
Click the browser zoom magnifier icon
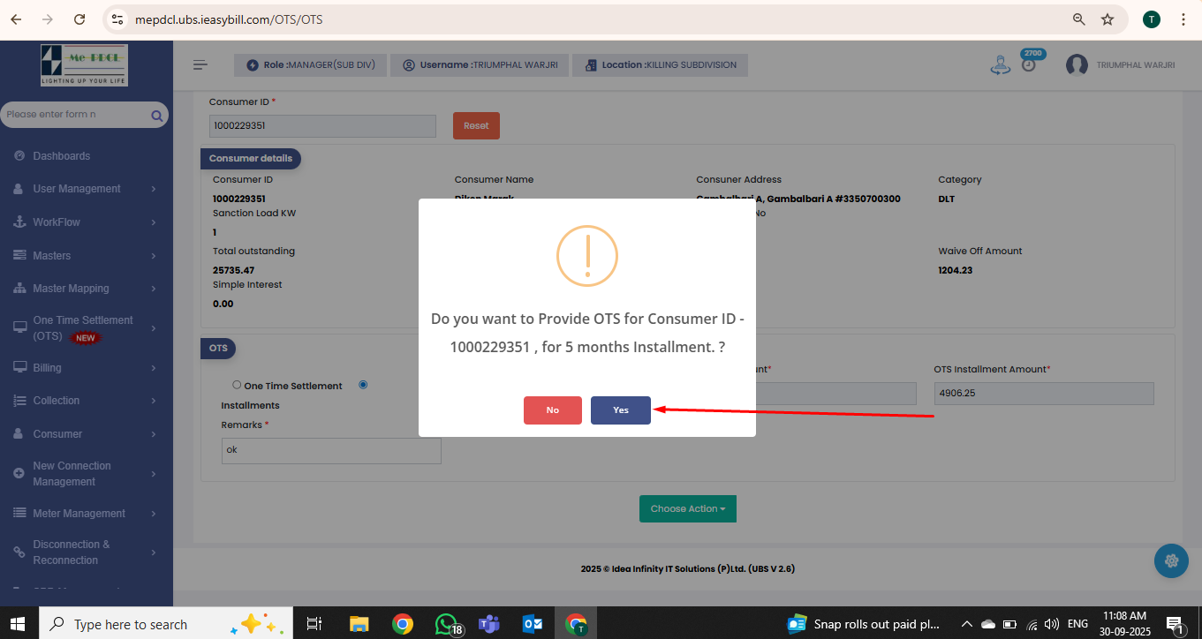point(1079,19)
